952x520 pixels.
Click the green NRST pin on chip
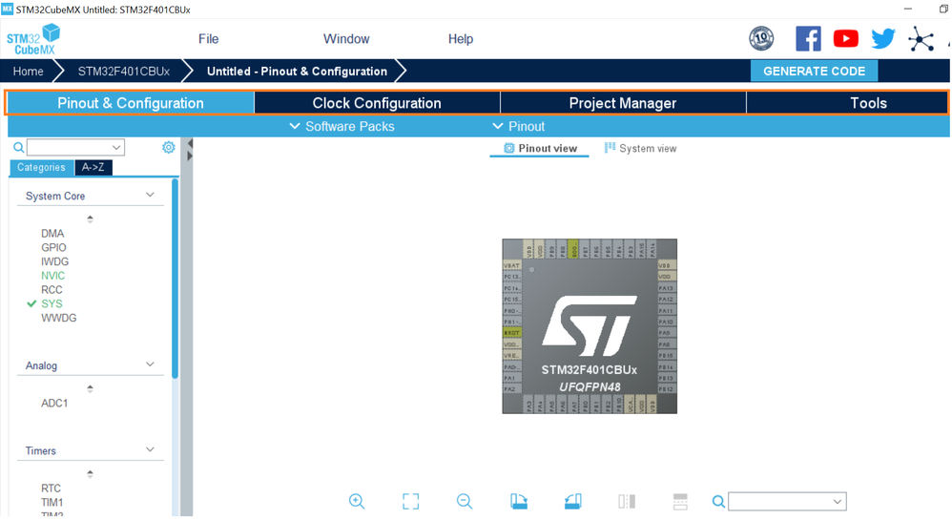click(x=512, y=333)
